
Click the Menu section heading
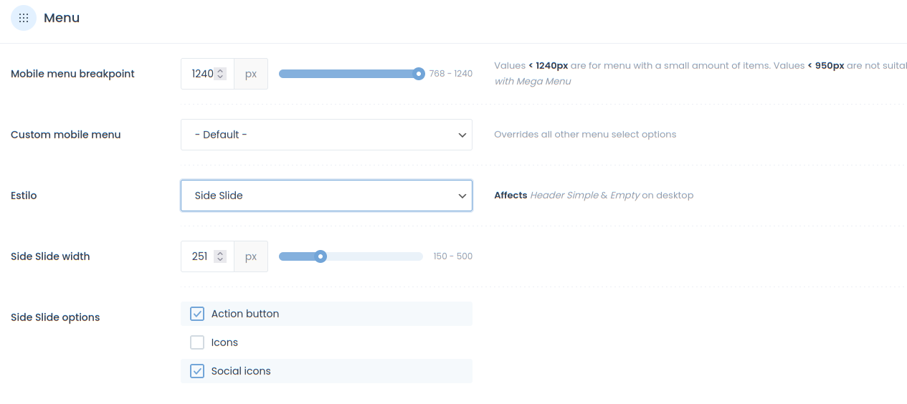click(x=62, y=18)
